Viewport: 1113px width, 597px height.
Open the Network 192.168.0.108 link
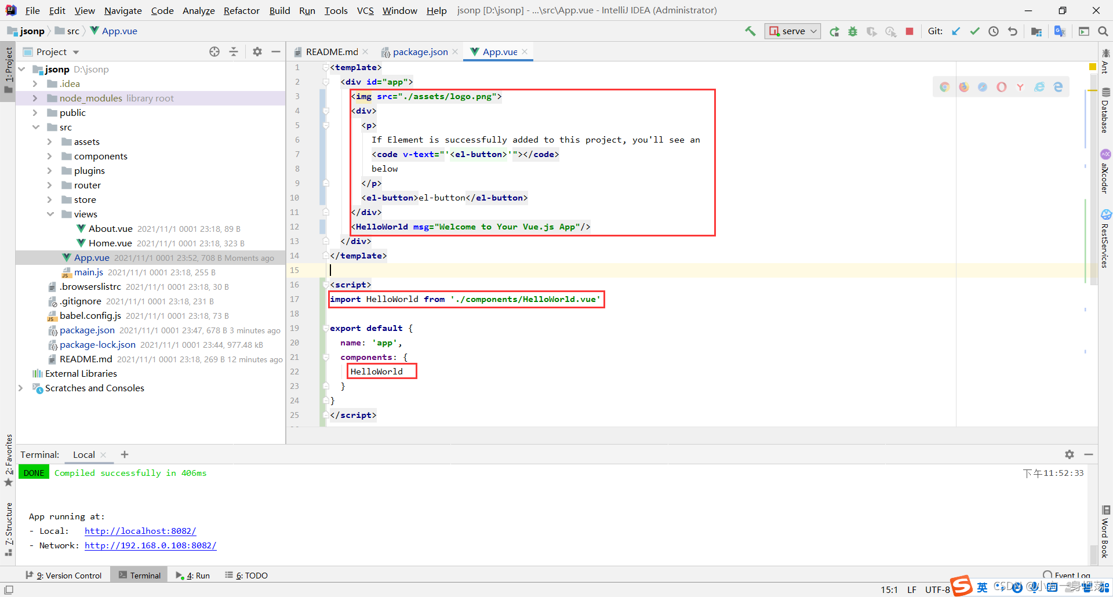pos(151,545)
